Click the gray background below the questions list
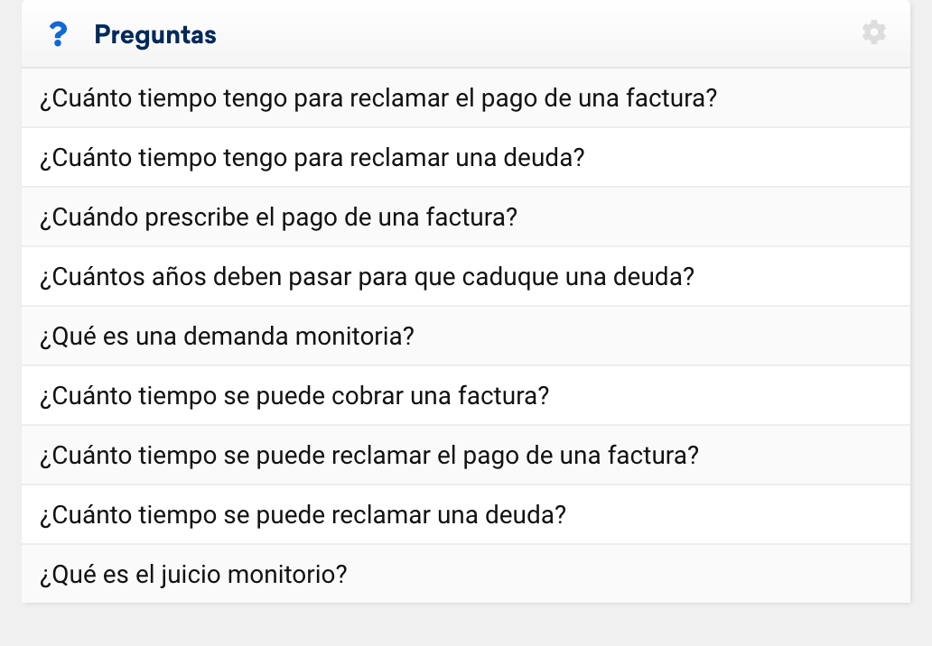The width and height of the screenshot is (932, 646). click(x=466, y=624)
